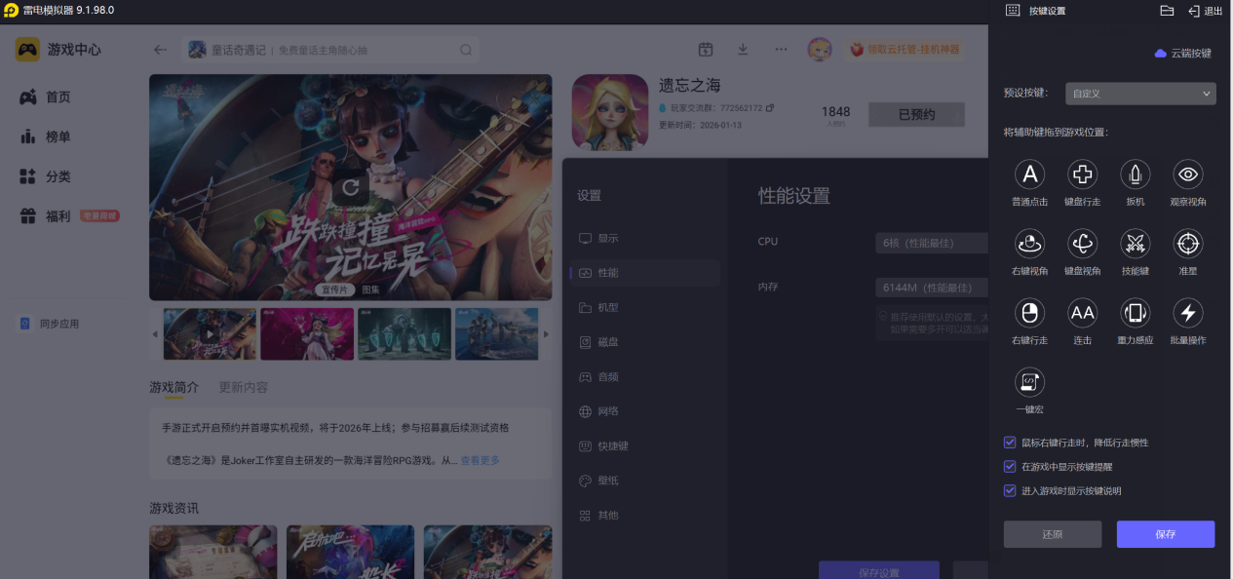Select the 扳机 trigger key icon
Viewport: 1233px width, 579px height.
click(1136, 174)
